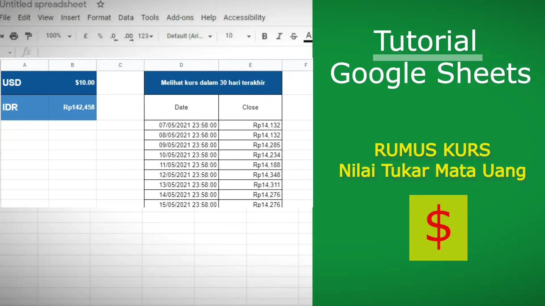Select the Date header cell
This screenshot has height=306, width=545.
(181, 107)
